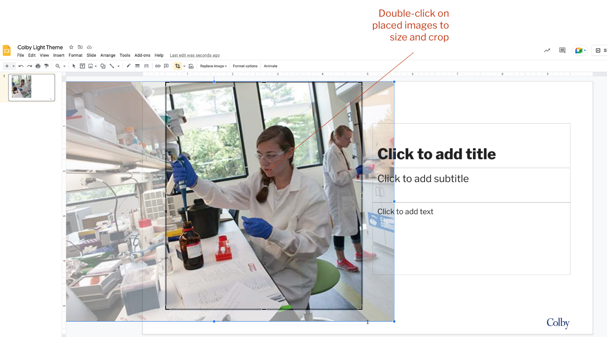The width and height of the screenshot is (607, 337).
Task: Select the line tool
Action: click(x=112, y=66)
